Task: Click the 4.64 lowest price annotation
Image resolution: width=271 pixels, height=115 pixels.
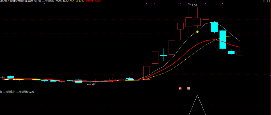Action: coord(92,84)
